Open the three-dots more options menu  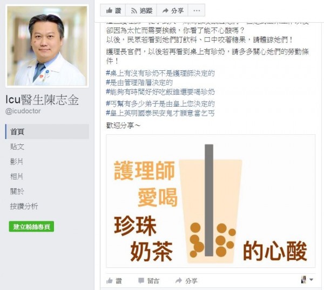click(197, 10)
